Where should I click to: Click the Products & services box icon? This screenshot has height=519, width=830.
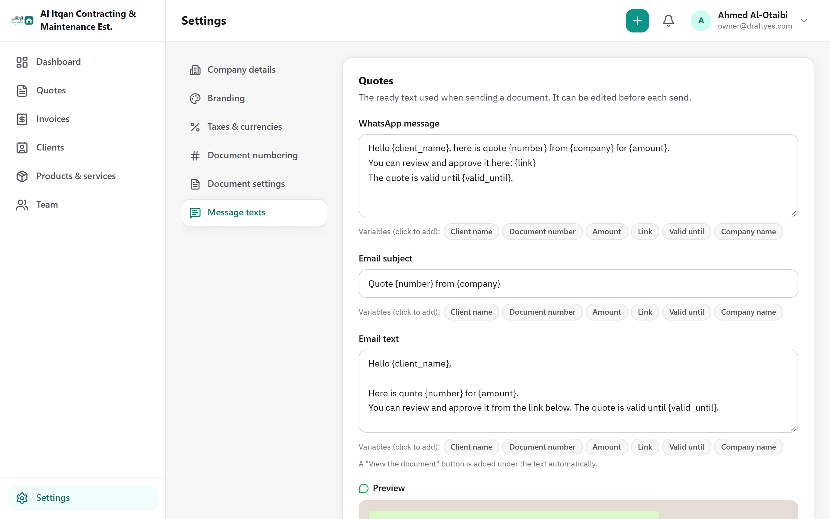click(x=22, y=176)
